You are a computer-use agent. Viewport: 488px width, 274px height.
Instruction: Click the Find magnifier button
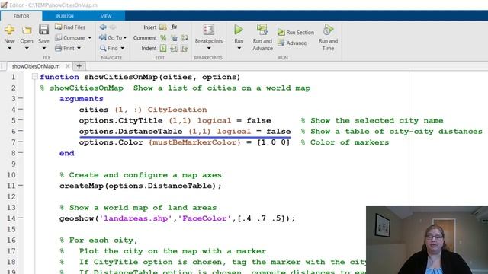[x=108, y=48]
